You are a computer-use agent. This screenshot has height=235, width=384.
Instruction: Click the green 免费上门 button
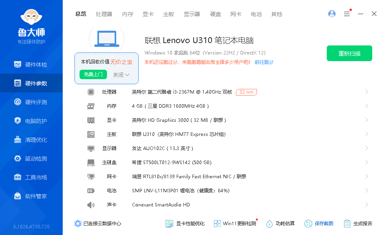coord(93,74)
